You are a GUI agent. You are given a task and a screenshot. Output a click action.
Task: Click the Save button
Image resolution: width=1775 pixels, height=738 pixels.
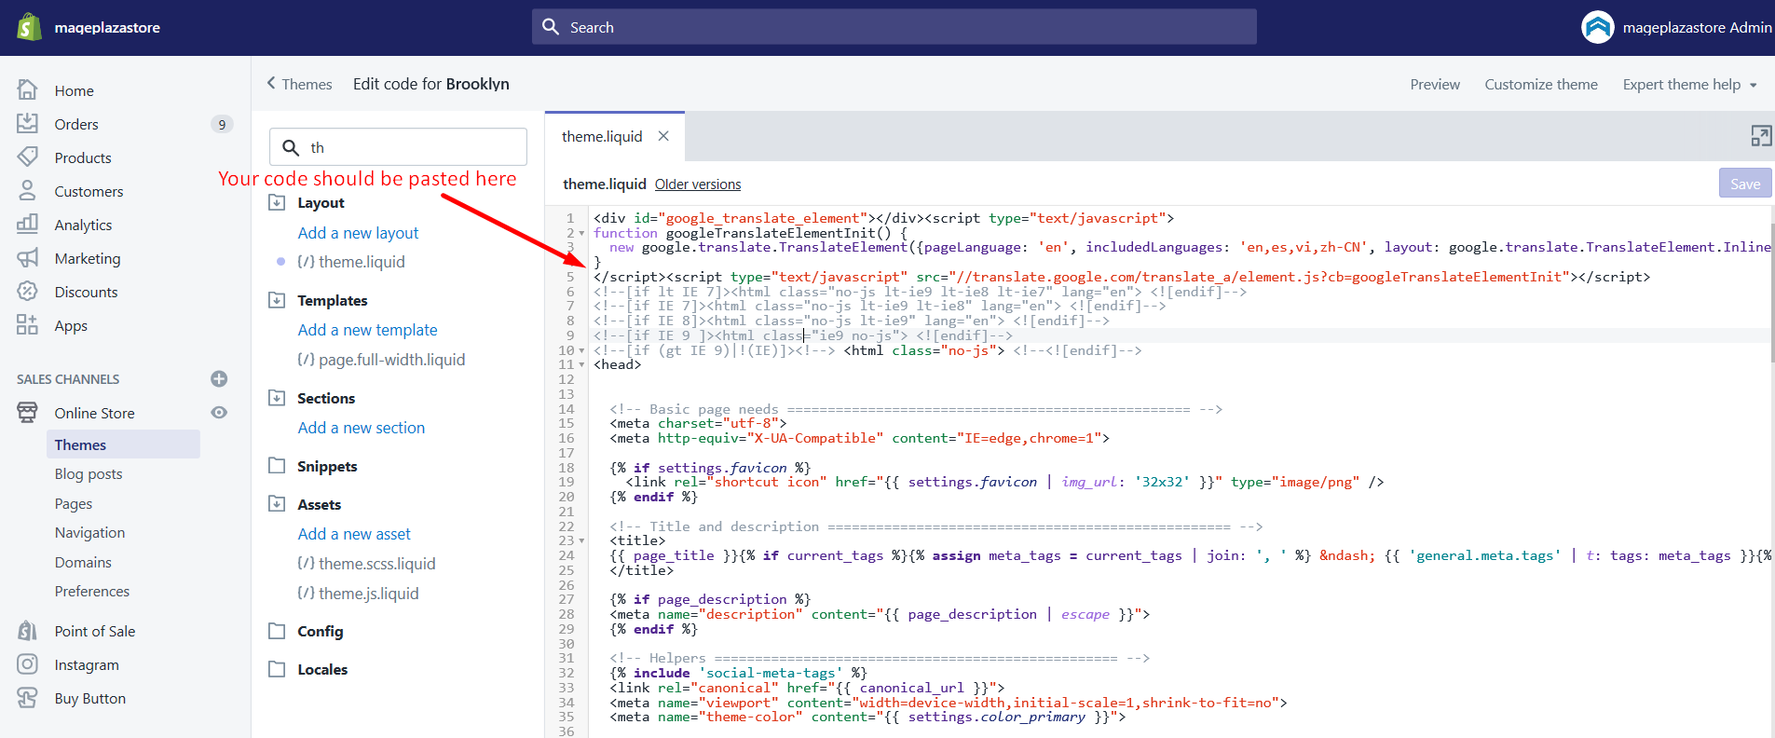coord(1745,184)
